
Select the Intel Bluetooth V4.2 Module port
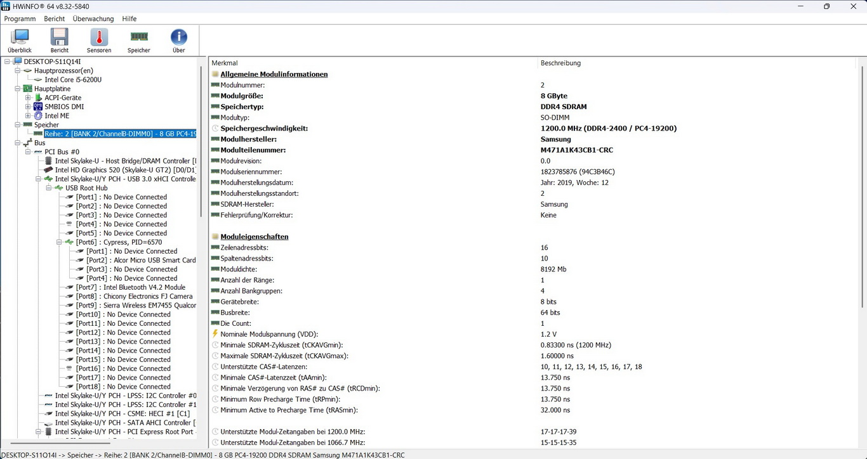pos(130,287)
